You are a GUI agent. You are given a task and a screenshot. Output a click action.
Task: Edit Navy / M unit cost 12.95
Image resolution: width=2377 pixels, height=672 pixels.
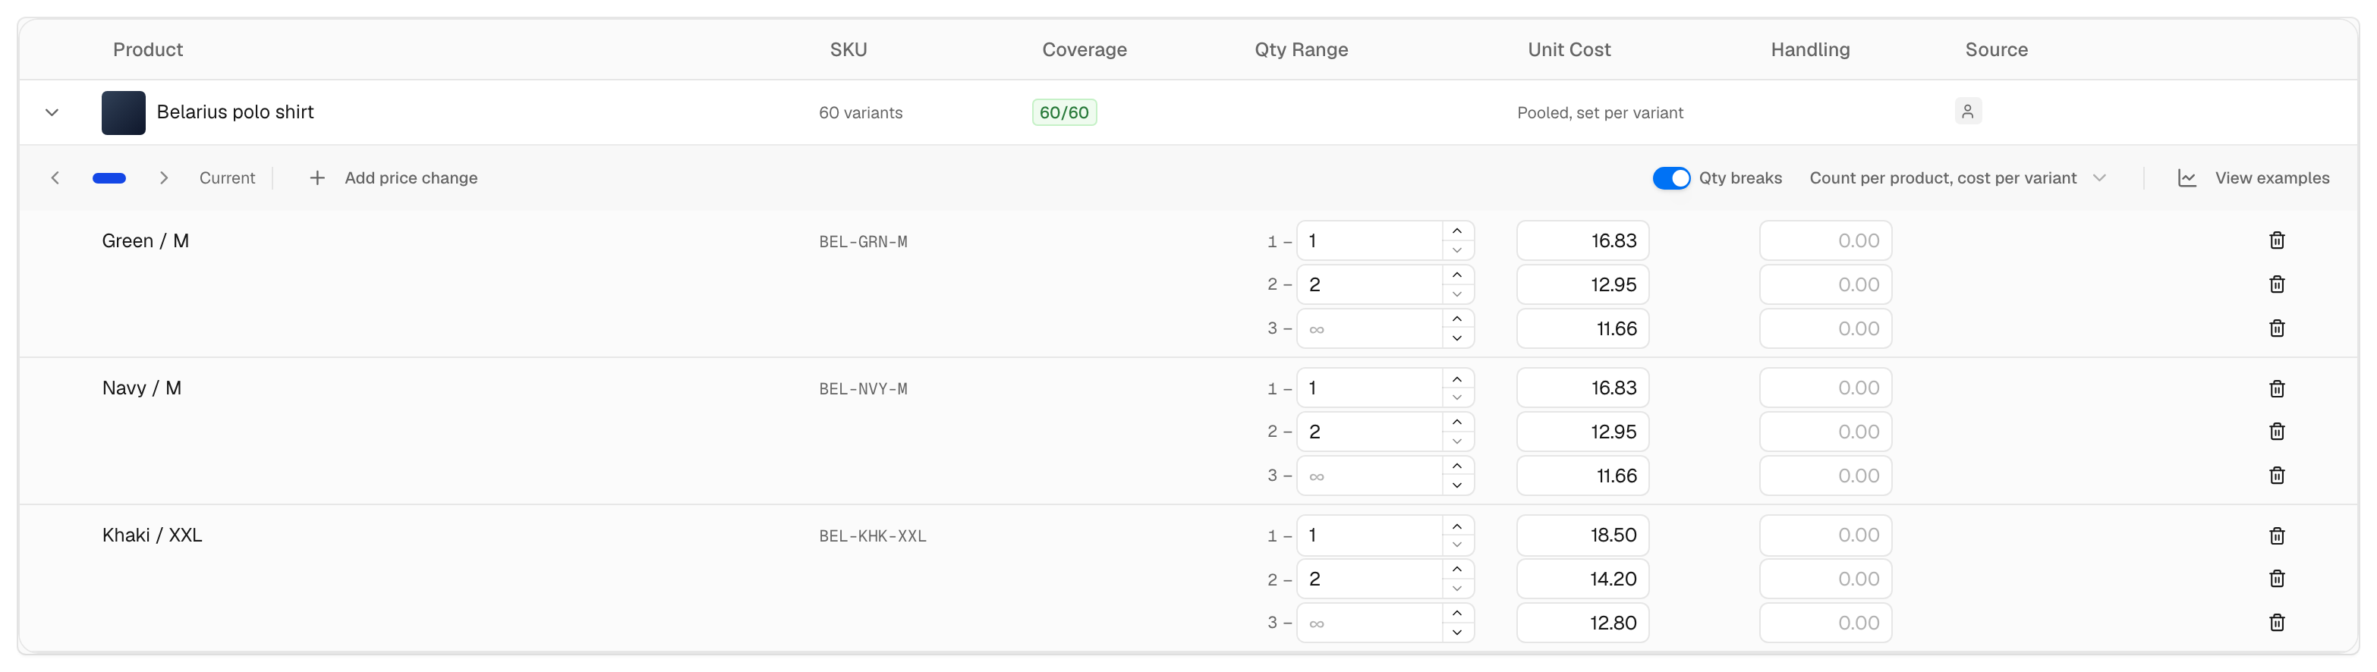(x=1582, y=432)
